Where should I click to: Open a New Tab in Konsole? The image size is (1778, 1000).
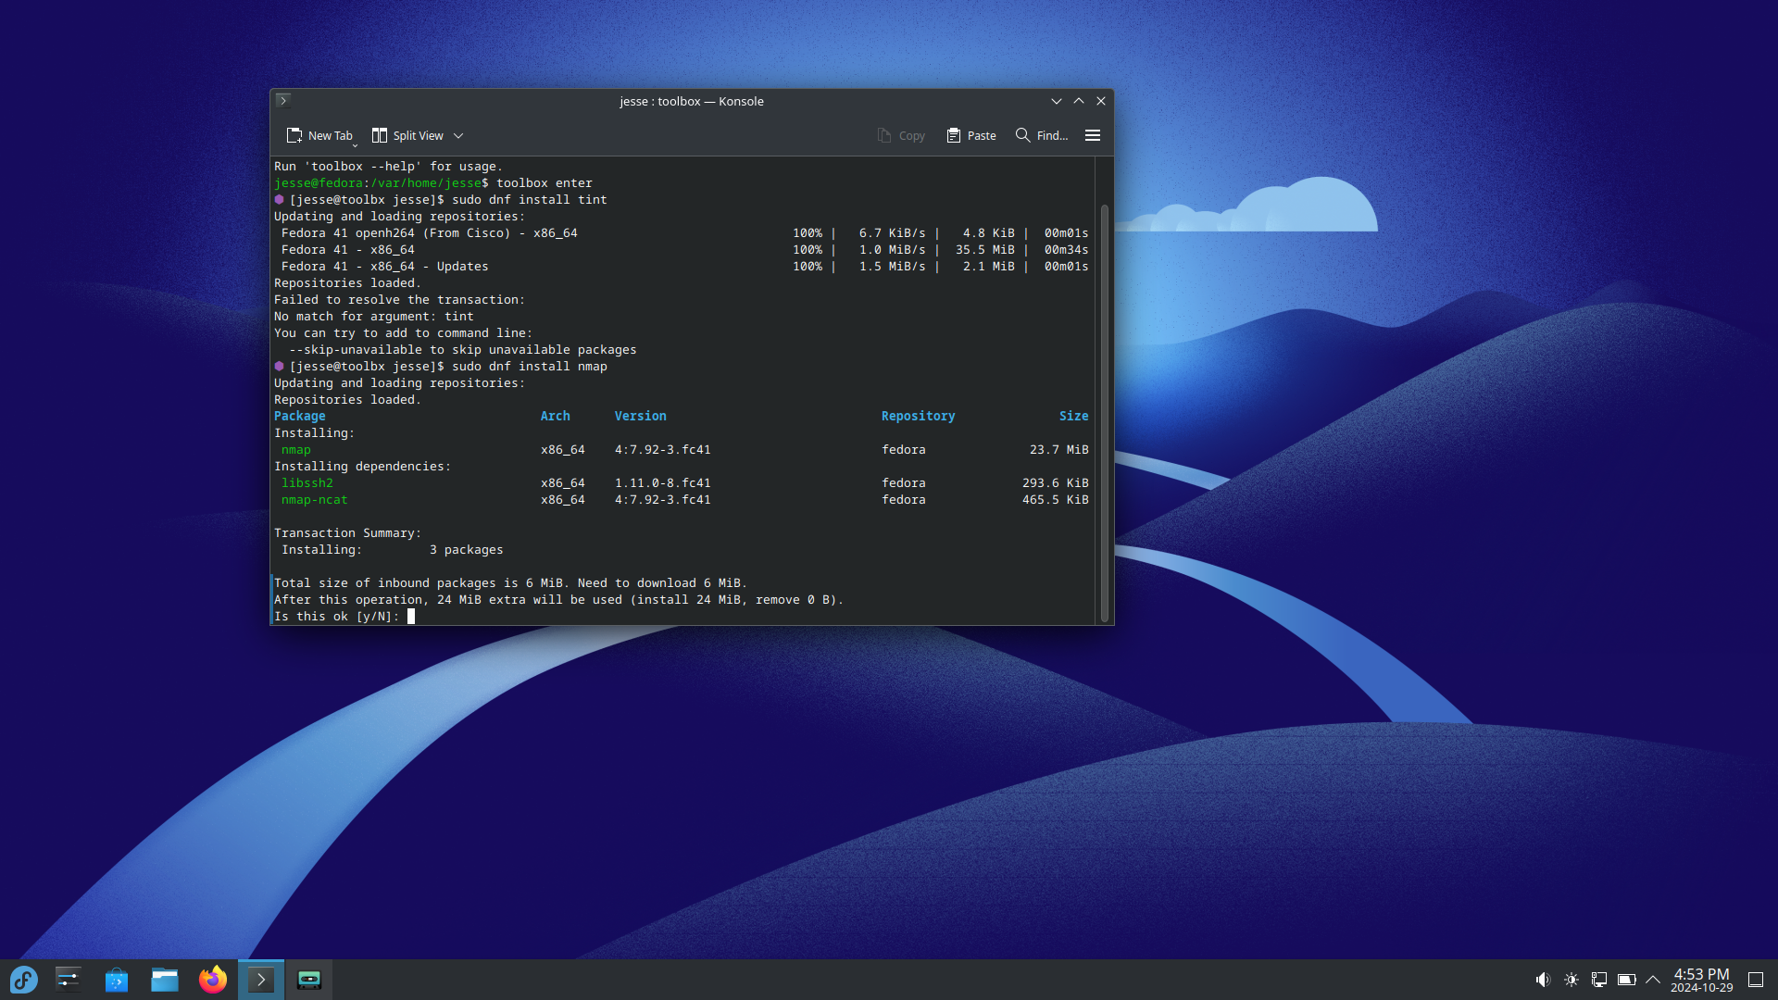click(319, 135)
